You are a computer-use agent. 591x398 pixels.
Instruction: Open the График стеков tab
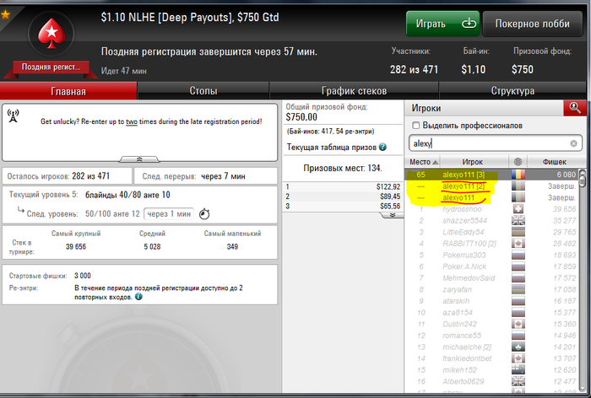click(x=354, y=91)
